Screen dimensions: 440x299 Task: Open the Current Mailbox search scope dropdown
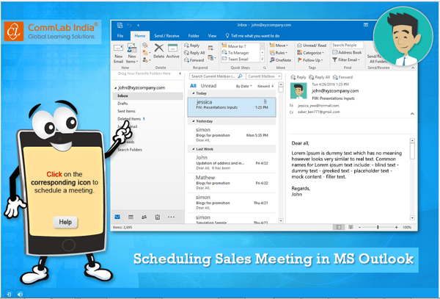click(264, 76)
